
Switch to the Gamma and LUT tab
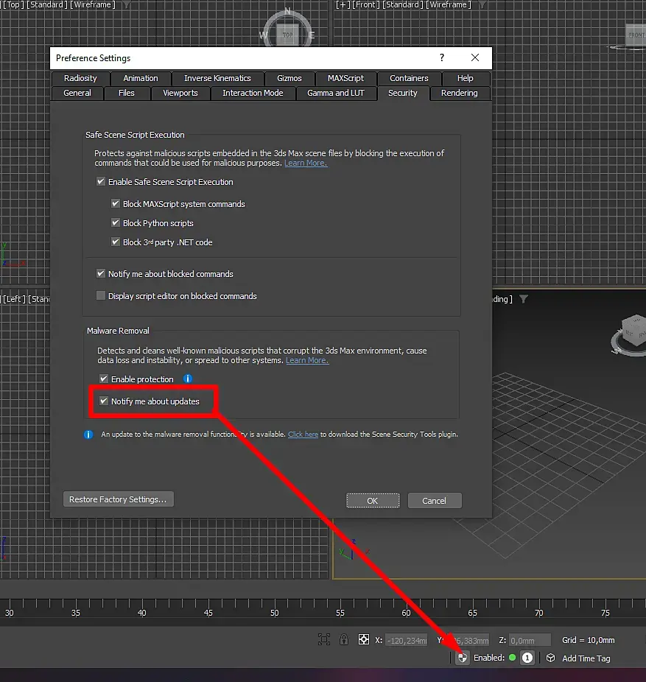click(336, 93)
